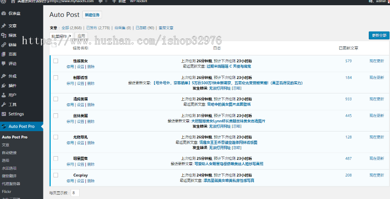Open the 487 updated articles count
The width and height of the screenshot is (390, 199).
[x=348, y=158]
